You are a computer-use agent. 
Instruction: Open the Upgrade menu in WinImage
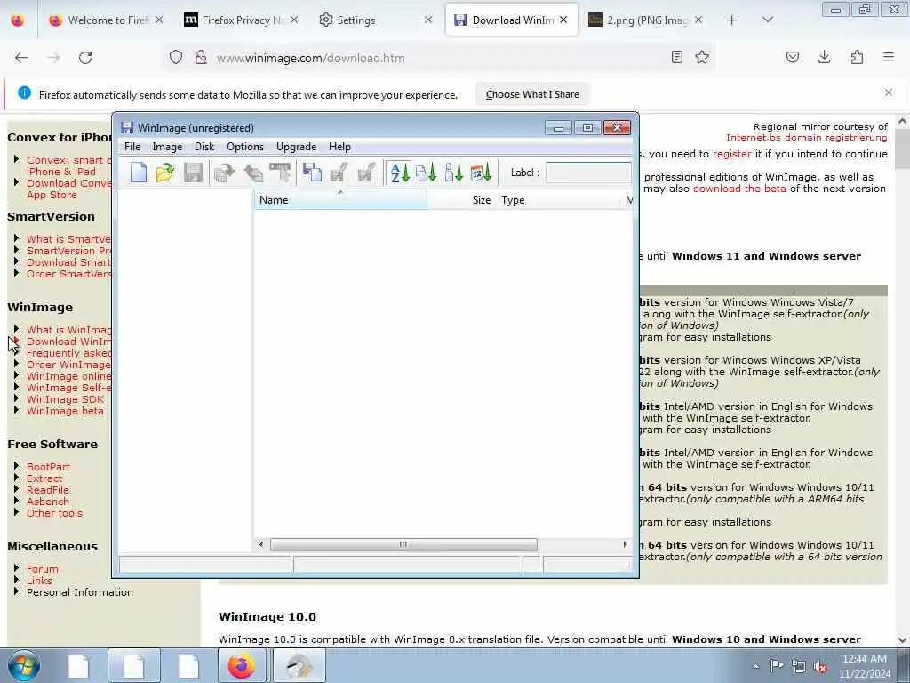pos(297,147)
